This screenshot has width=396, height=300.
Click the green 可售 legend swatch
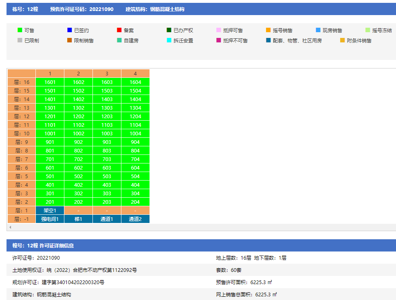20,30
